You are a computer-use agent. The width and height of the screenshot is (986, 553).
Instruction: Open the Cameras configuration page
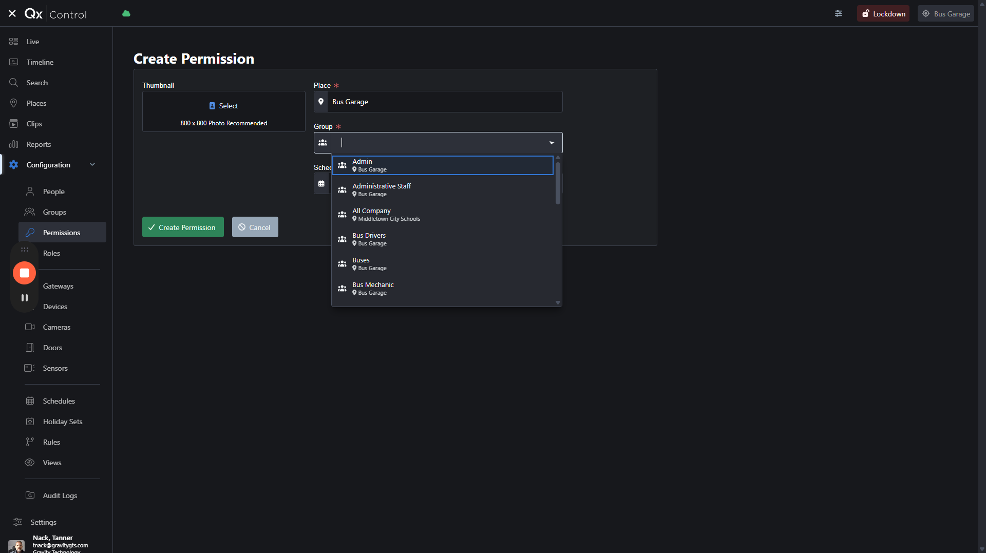(x=56, y=327)
